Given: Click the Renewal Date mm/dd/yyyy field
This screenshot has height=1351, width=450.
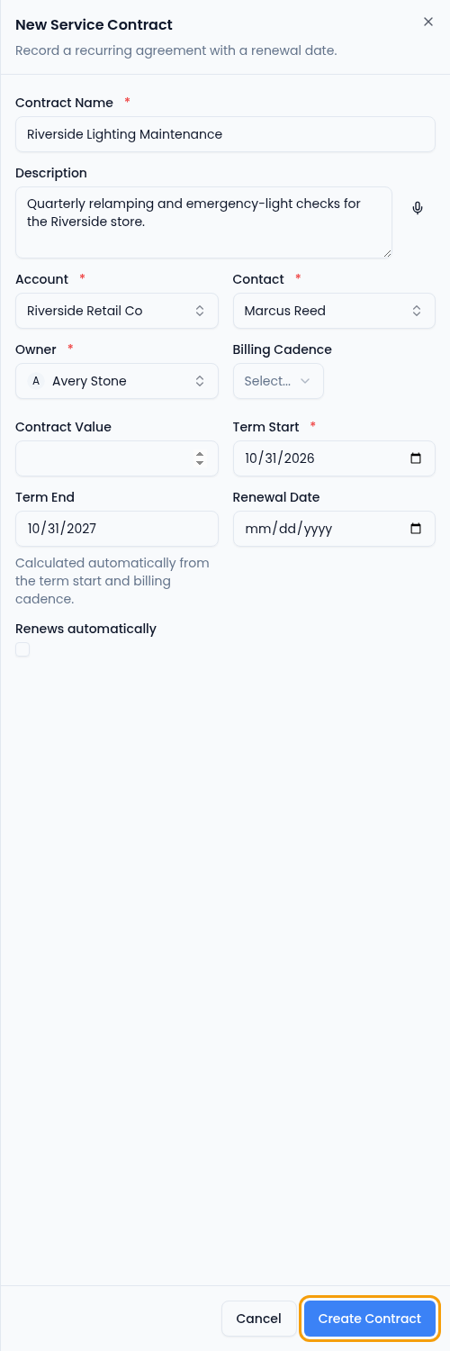Looking at the screenshot, I should coord(334,529).
